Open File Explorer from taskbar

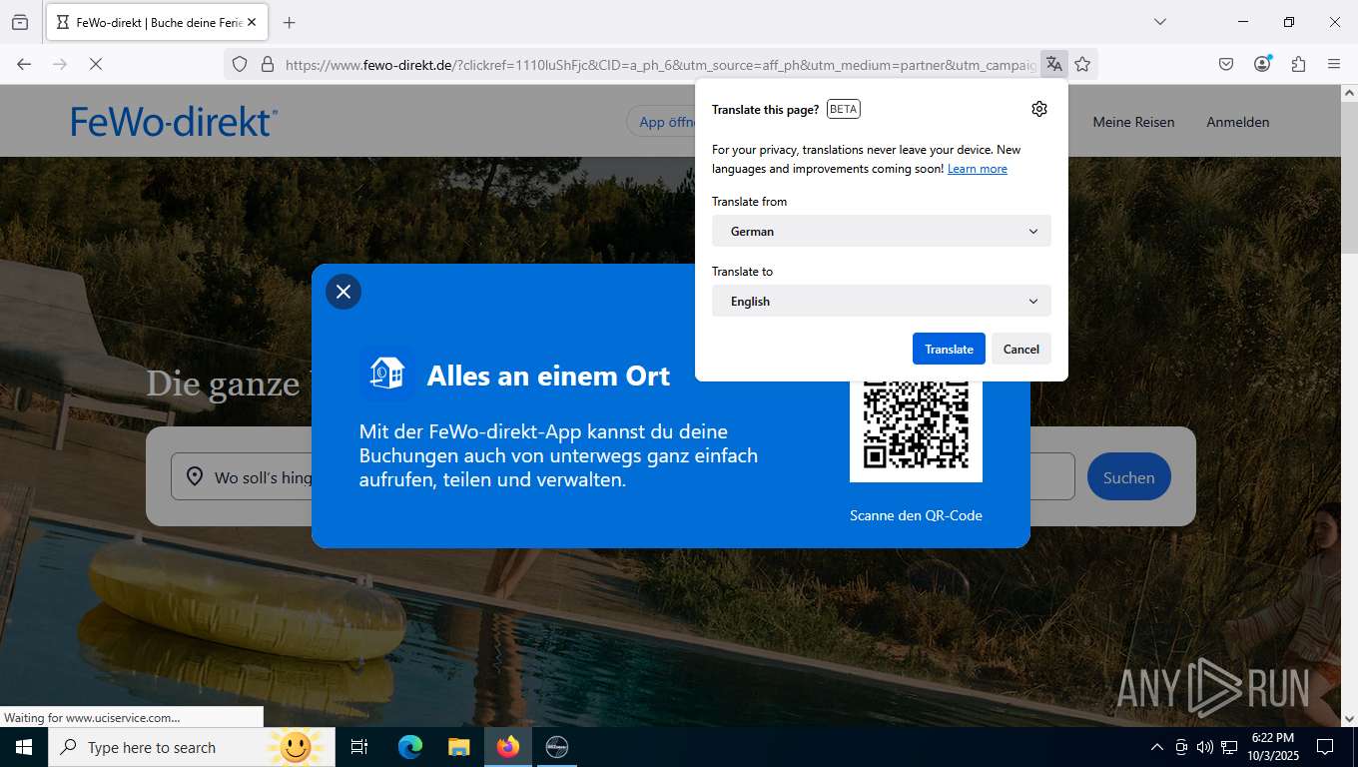458,747
